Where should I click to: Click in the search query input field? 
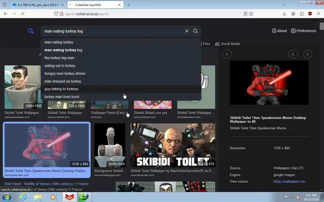(x=113, y=31)
